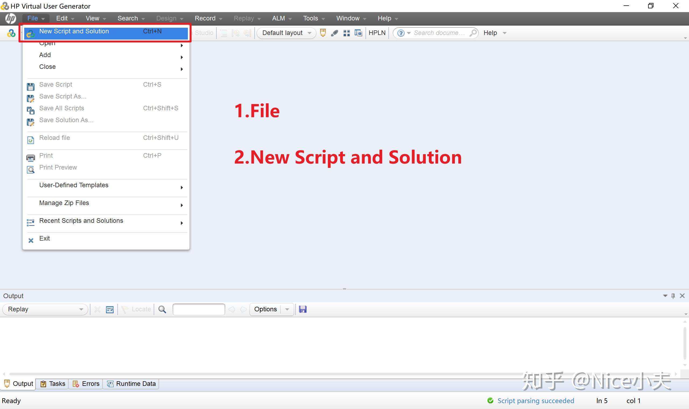Image resolution: width=689 pixels, height=409 pixels.
Task: Click the HPLN toolbar button
Action: (x=377, y=33)
